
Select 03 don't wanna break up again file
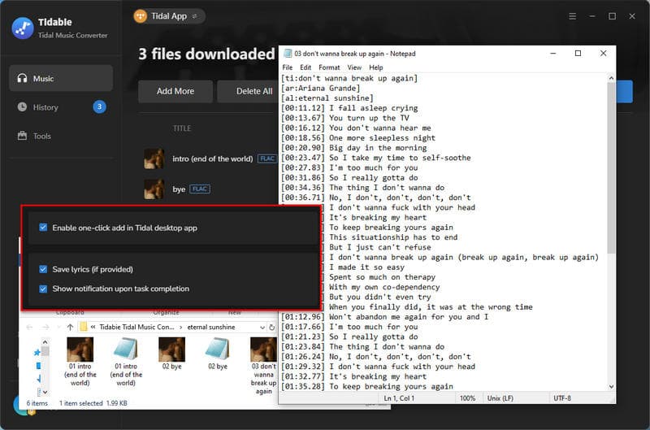[x=263, y=366]
